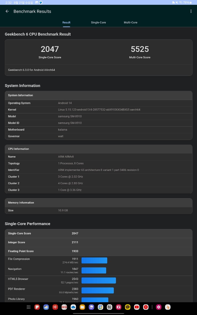Open KakaoTalk from the taskbar

point(128,307)
